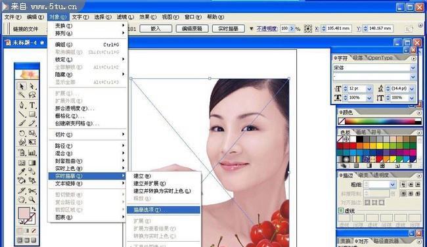Open the horizontal scale 100% dropdown
Image resolution: width=427 pixels, height=247 pixels.
click(369, 98)
